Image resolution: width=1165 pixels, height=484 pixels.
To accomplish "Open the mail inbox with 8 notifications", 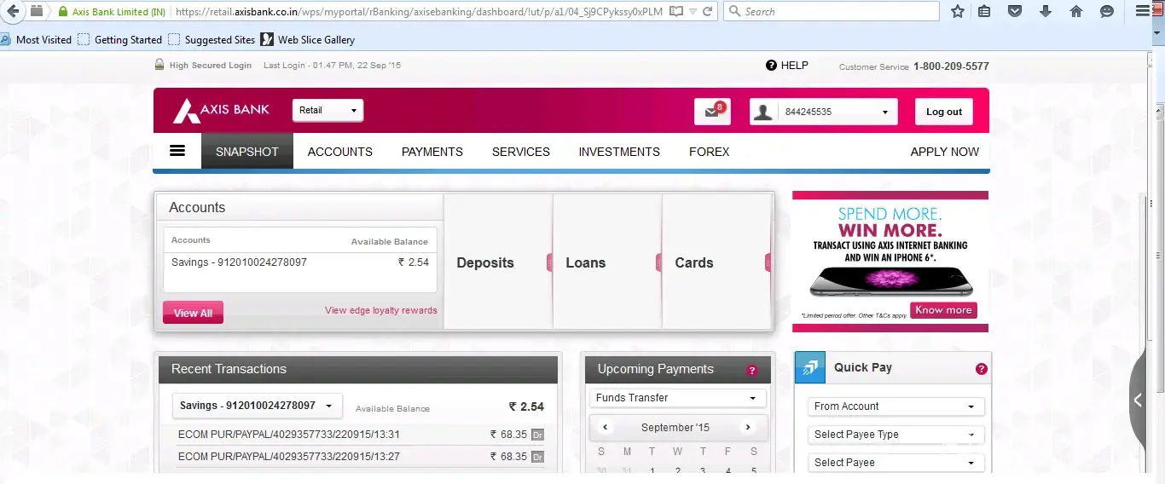I will tap(711, 112).
